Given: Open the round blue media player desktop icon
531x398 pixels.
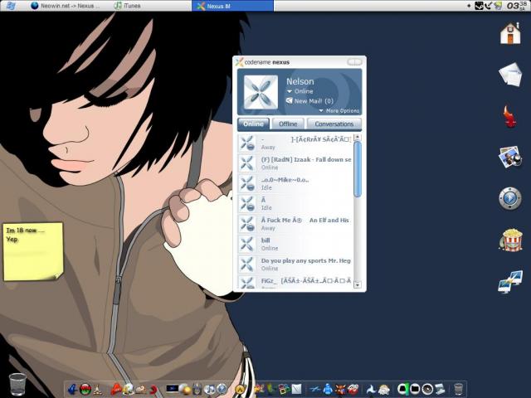Looking at the screenshot, I should point(510,198).
